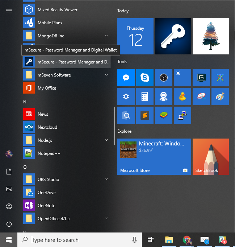Image resolution: width=235 pixels, height=247 pixels.
Task: Expand the OpenOffice 4.1.5 folder chevron
Action: (106, 218)
